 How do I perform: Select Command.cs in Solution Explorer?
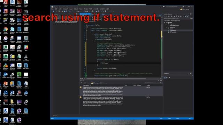pos(173,31)
